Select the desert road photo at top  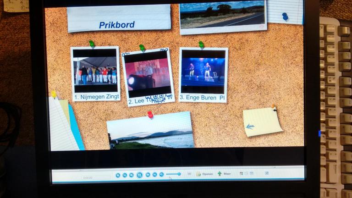click(222, 16)
